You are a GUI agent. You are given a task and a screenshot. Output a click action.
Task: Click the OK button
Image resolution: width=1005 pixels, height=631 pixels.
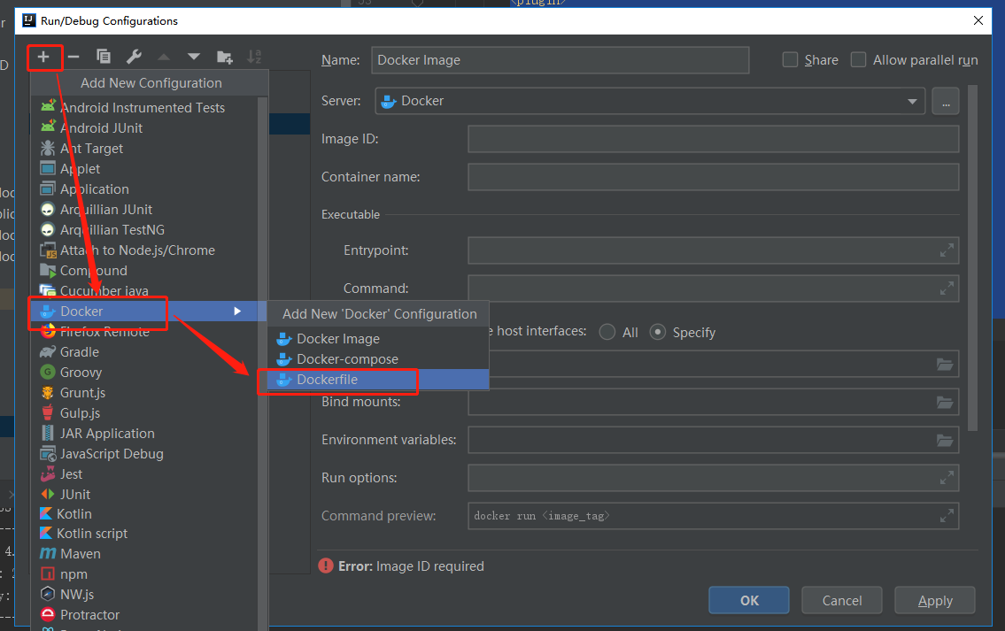pos(748,600)
